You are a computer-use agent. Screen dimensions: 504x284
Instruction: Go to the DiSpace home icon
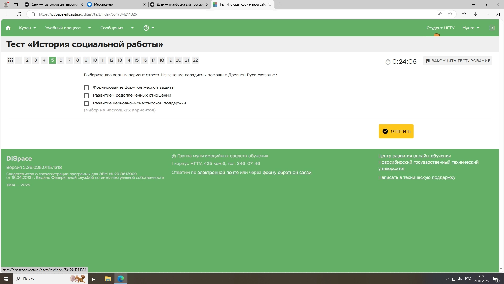(x=8, y=28)
